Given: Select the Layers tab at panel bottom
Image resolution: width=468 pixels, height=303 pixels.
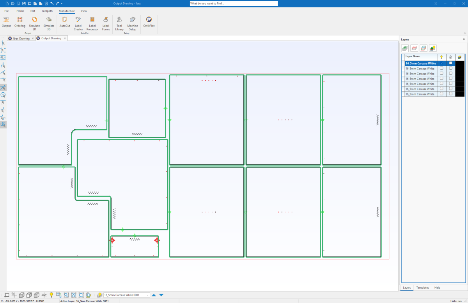Looking at the screenshot, I should (x=407, y=287).
